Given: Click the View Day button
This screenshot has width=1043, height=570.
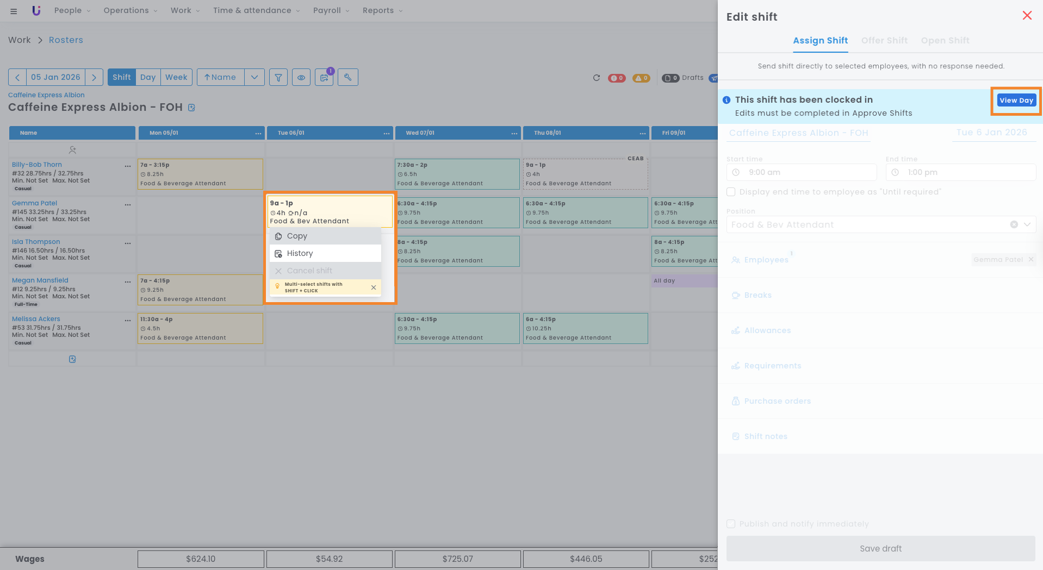Looking at the screenshot, I should (1016, 101).
